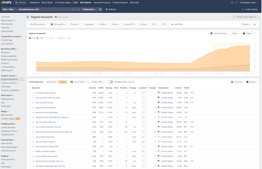Collapse the Organic keywords chart panel
Screen dimensions: 262x169
pos(256,33)
